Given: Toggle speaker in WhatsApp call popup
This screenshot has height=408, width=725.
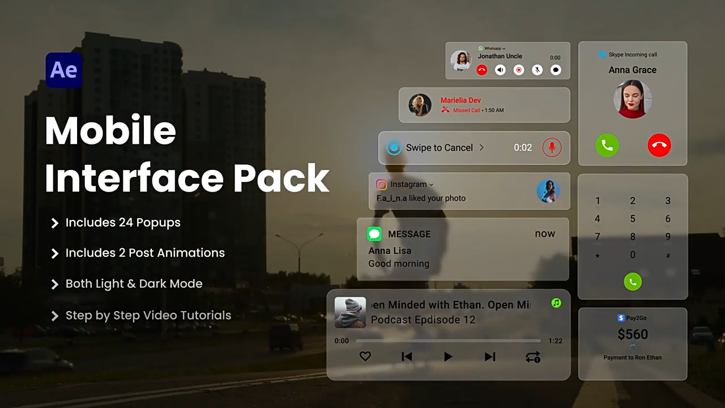Looking at the screenshot, I should coord(500,70).
